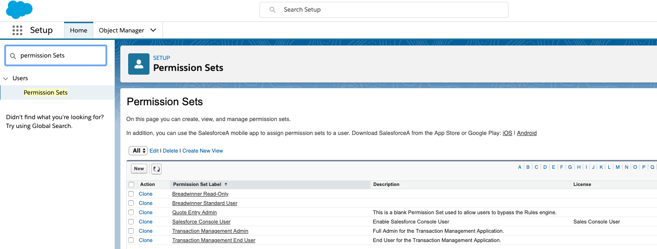
Task: Click Create New View link
Action: (203, 151)
